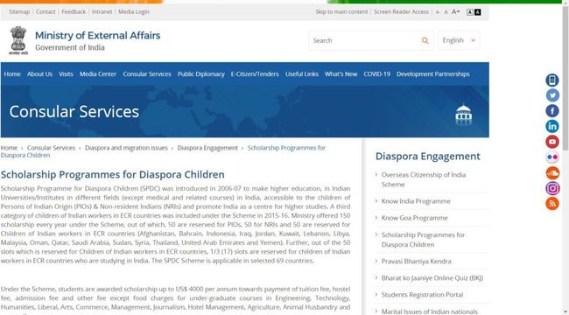Increase text size with A+
This screenshot has height=315, width=569.
[455, 11]
